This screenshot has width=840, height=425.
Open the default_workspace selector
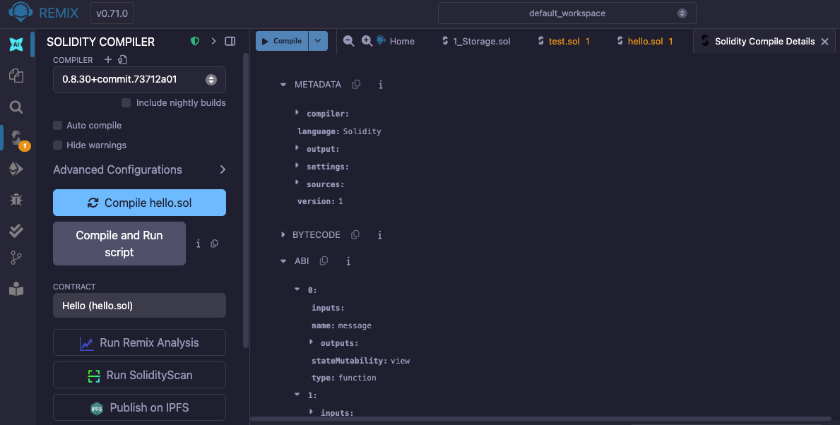pos(567,13)
